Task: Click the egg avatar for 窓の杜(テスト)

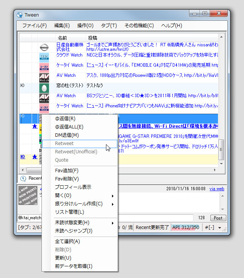Action: click(44, 88)
